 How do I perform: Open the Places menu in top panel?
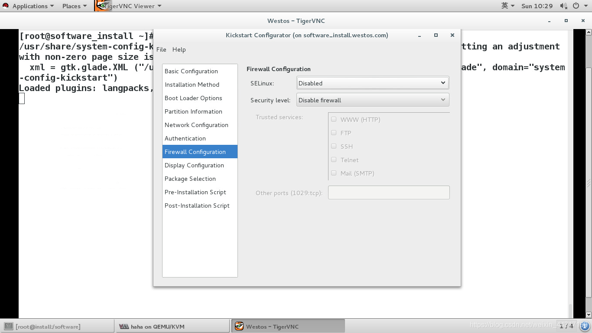pos(74,6)
